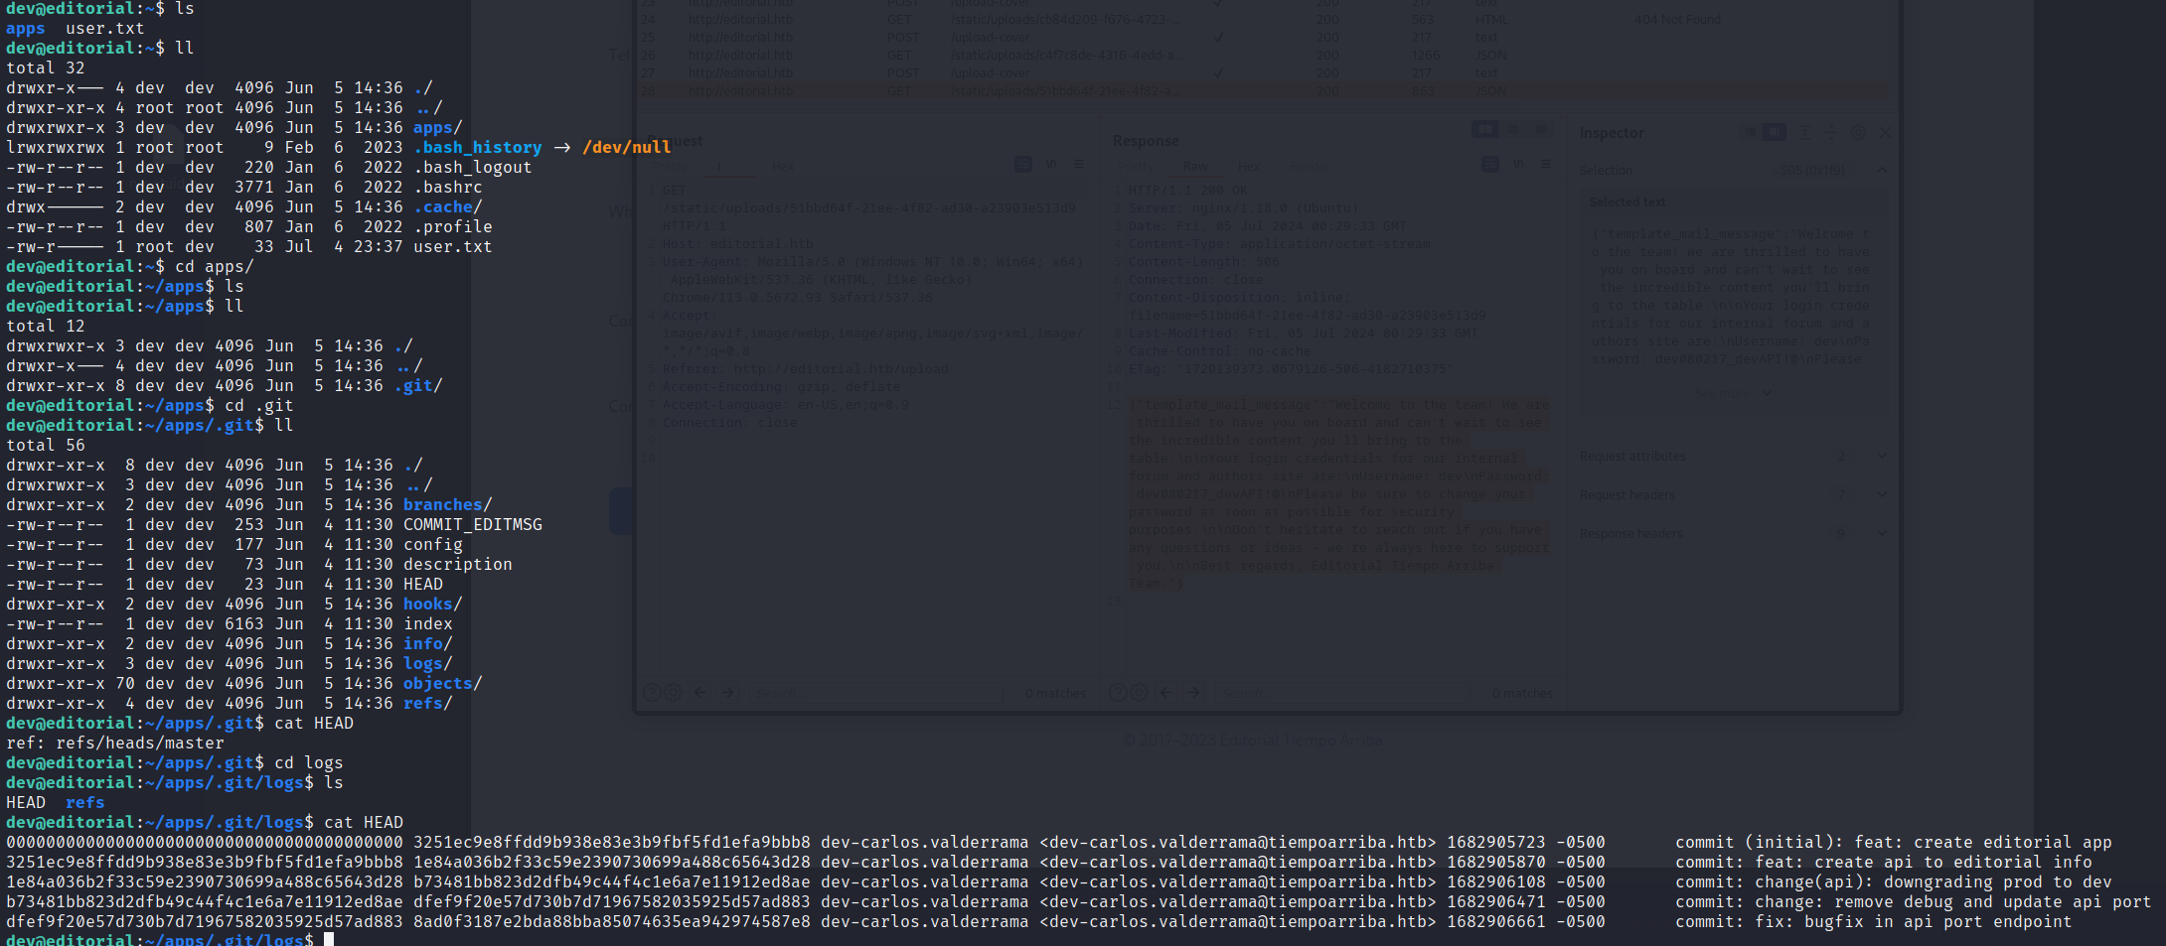Click the /dev/null link target in terminal
The image size is (2166, 946).
[x=627, y=147]
